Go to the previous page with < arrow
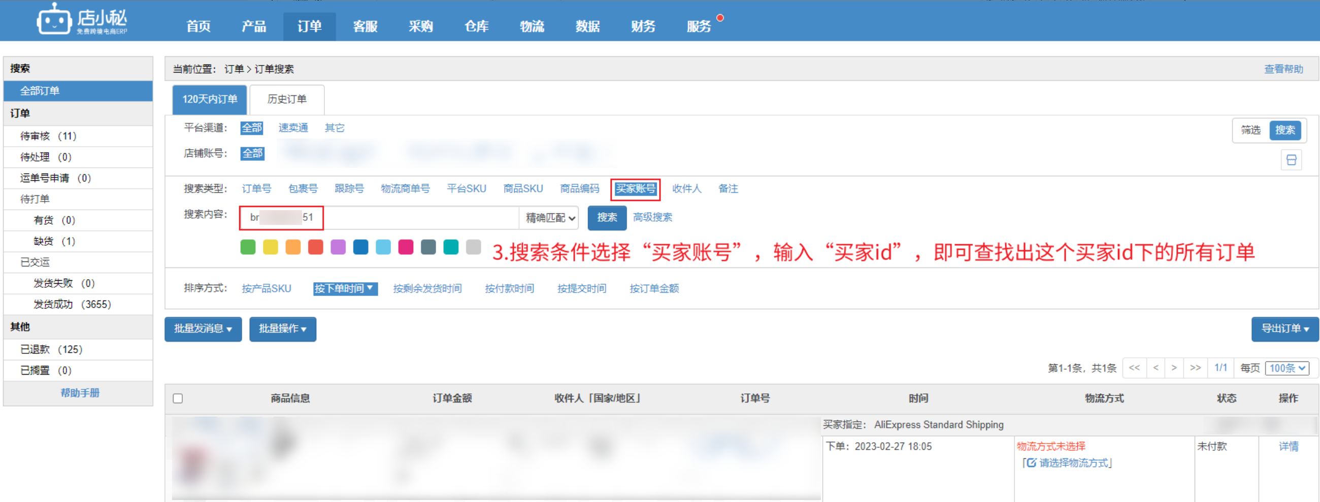Image resolution: width=1320 pixels, height=502 pixels. 1156,368
